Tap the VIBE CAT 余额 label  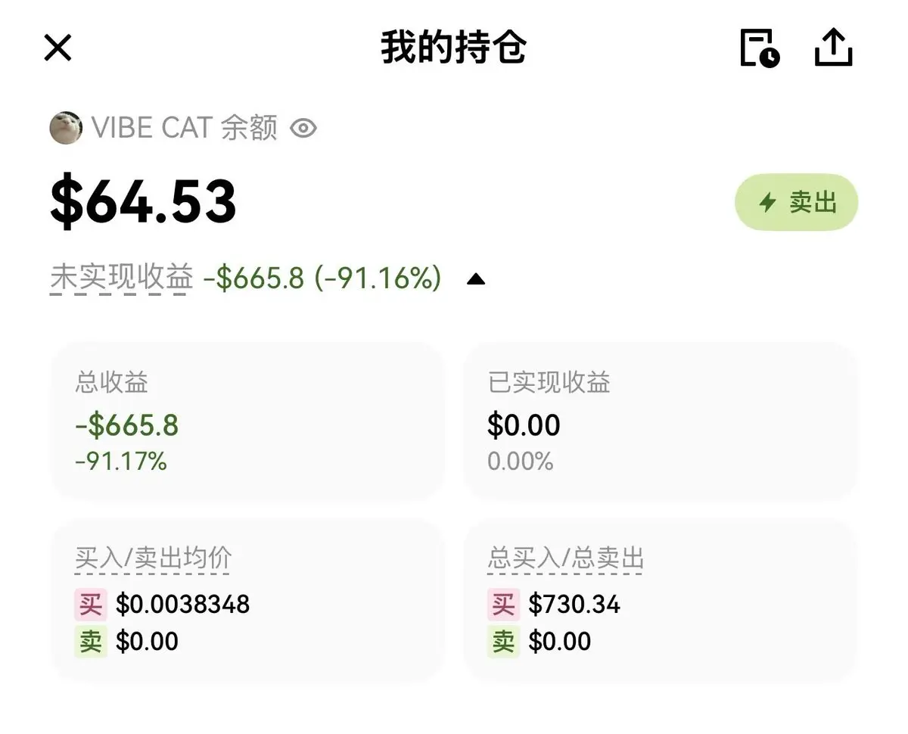point(185,128)
